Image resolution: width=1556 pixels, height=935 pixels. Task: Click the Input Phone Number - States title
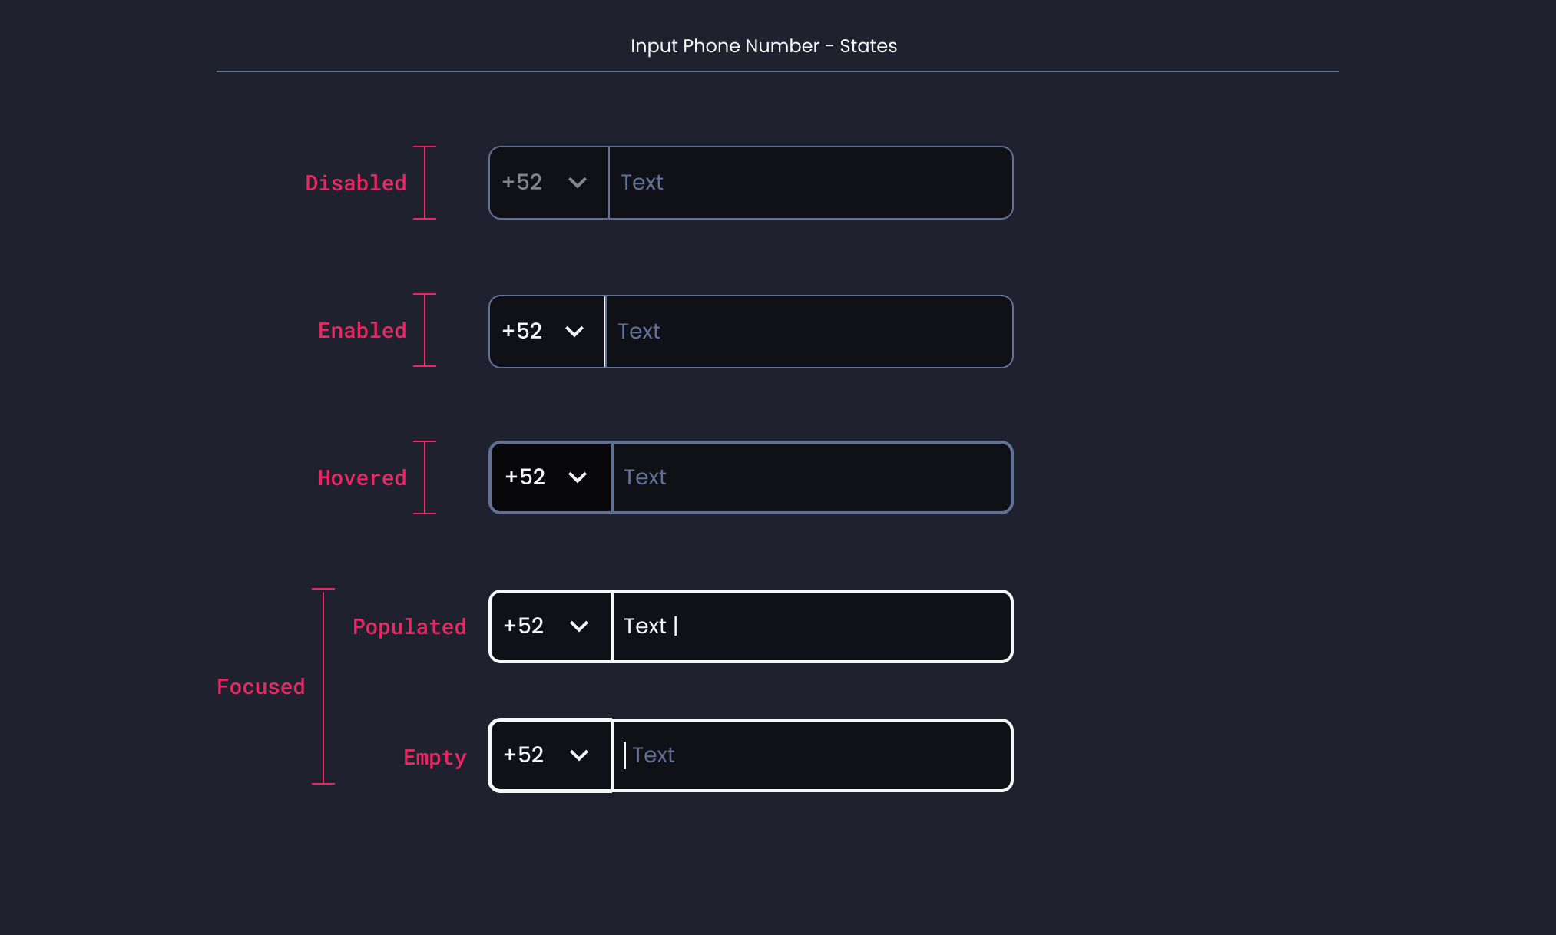[763, 46]
